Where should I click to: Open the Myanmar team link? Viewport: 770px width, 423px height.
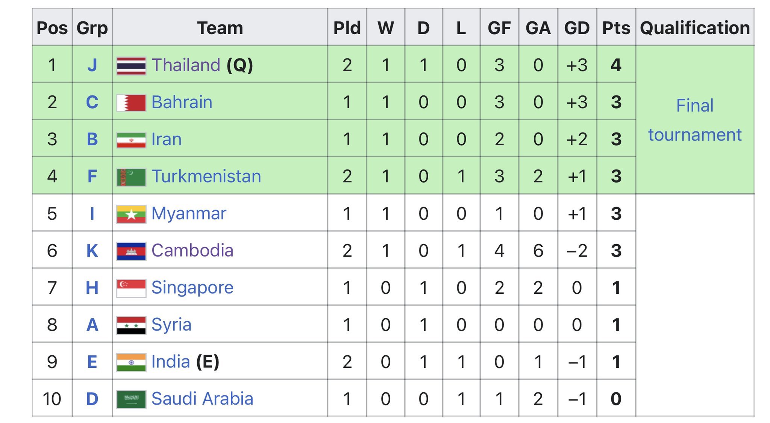189,213
